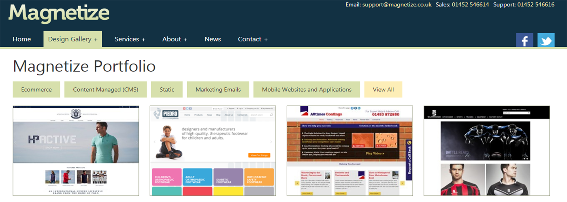Expand the About dropdown menu
The image size is (567, 202).
pyautogui.click(x=175, y=39)
